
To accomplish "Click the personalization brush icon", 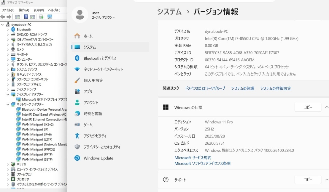I will [77, 80].
